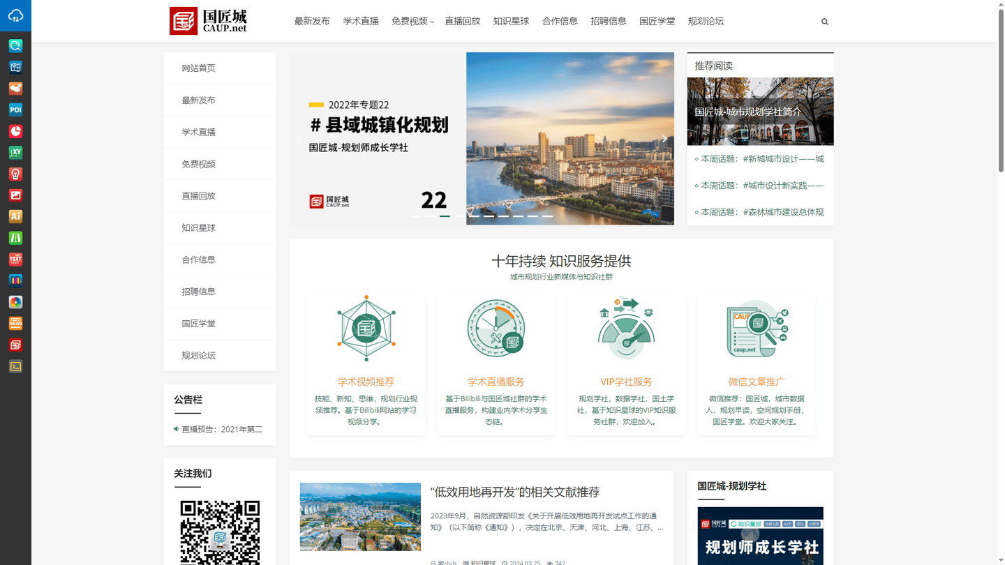This screenshot has height=565, width=1005.
Task: Click the 低效用地再开发 article aerial thumbnail
Action: click(360, 517)
